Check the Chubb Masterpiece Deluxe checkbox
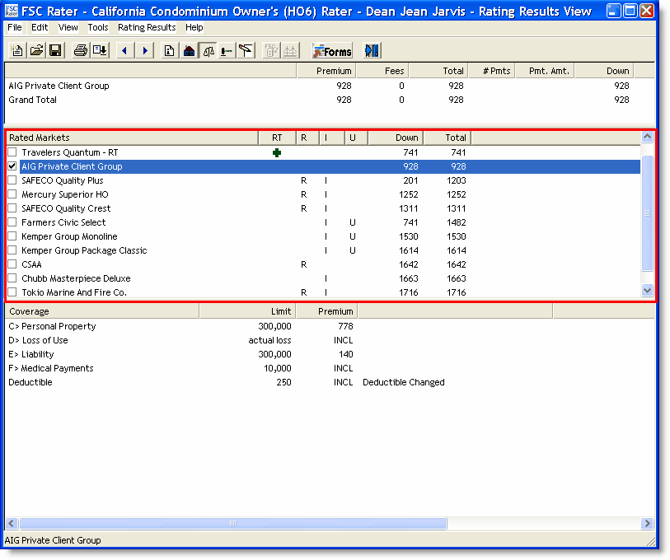Screen dimensions: 670x560 coord(12,278)
